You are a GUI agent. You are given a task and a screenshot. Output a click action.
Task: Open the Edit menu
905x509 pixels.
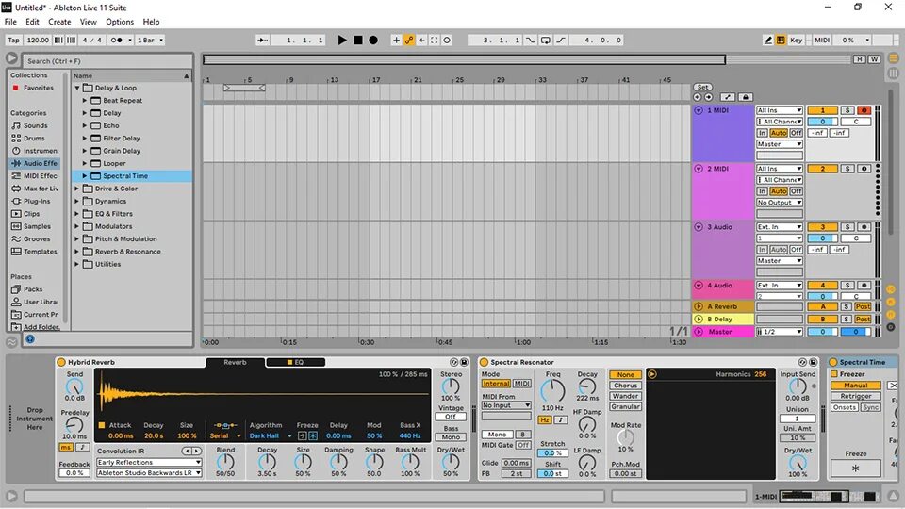coord(32,22)
